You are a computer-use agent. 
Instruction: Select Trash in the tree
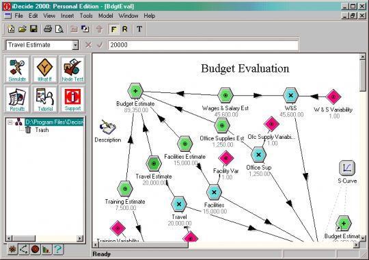point(42,130)
